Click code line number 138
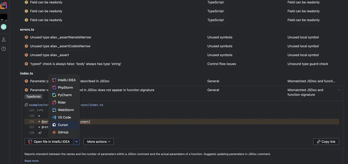348x164 pixels. [32, 133]
